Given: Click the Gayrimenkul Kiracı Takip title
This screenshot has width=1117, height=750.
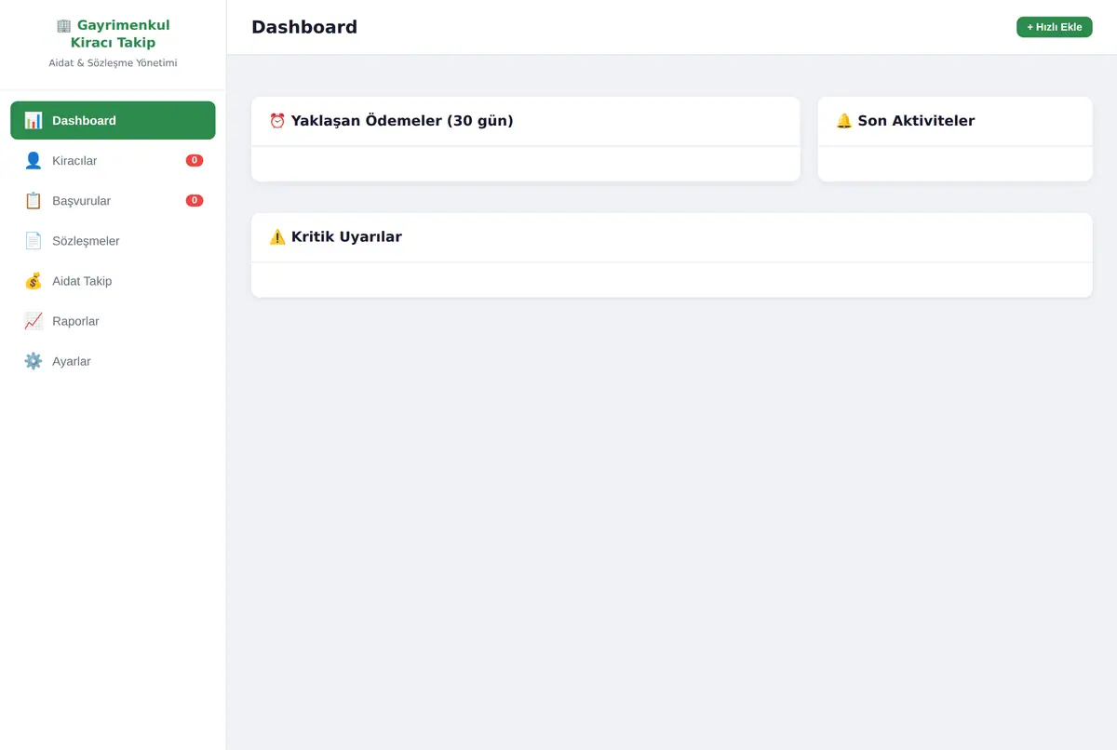Looking at the screenshot, I should point(113,33).
